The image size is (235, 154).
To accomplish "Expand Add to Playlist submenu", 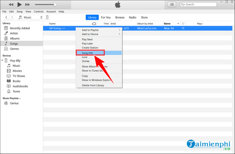I will click(99, 30).
